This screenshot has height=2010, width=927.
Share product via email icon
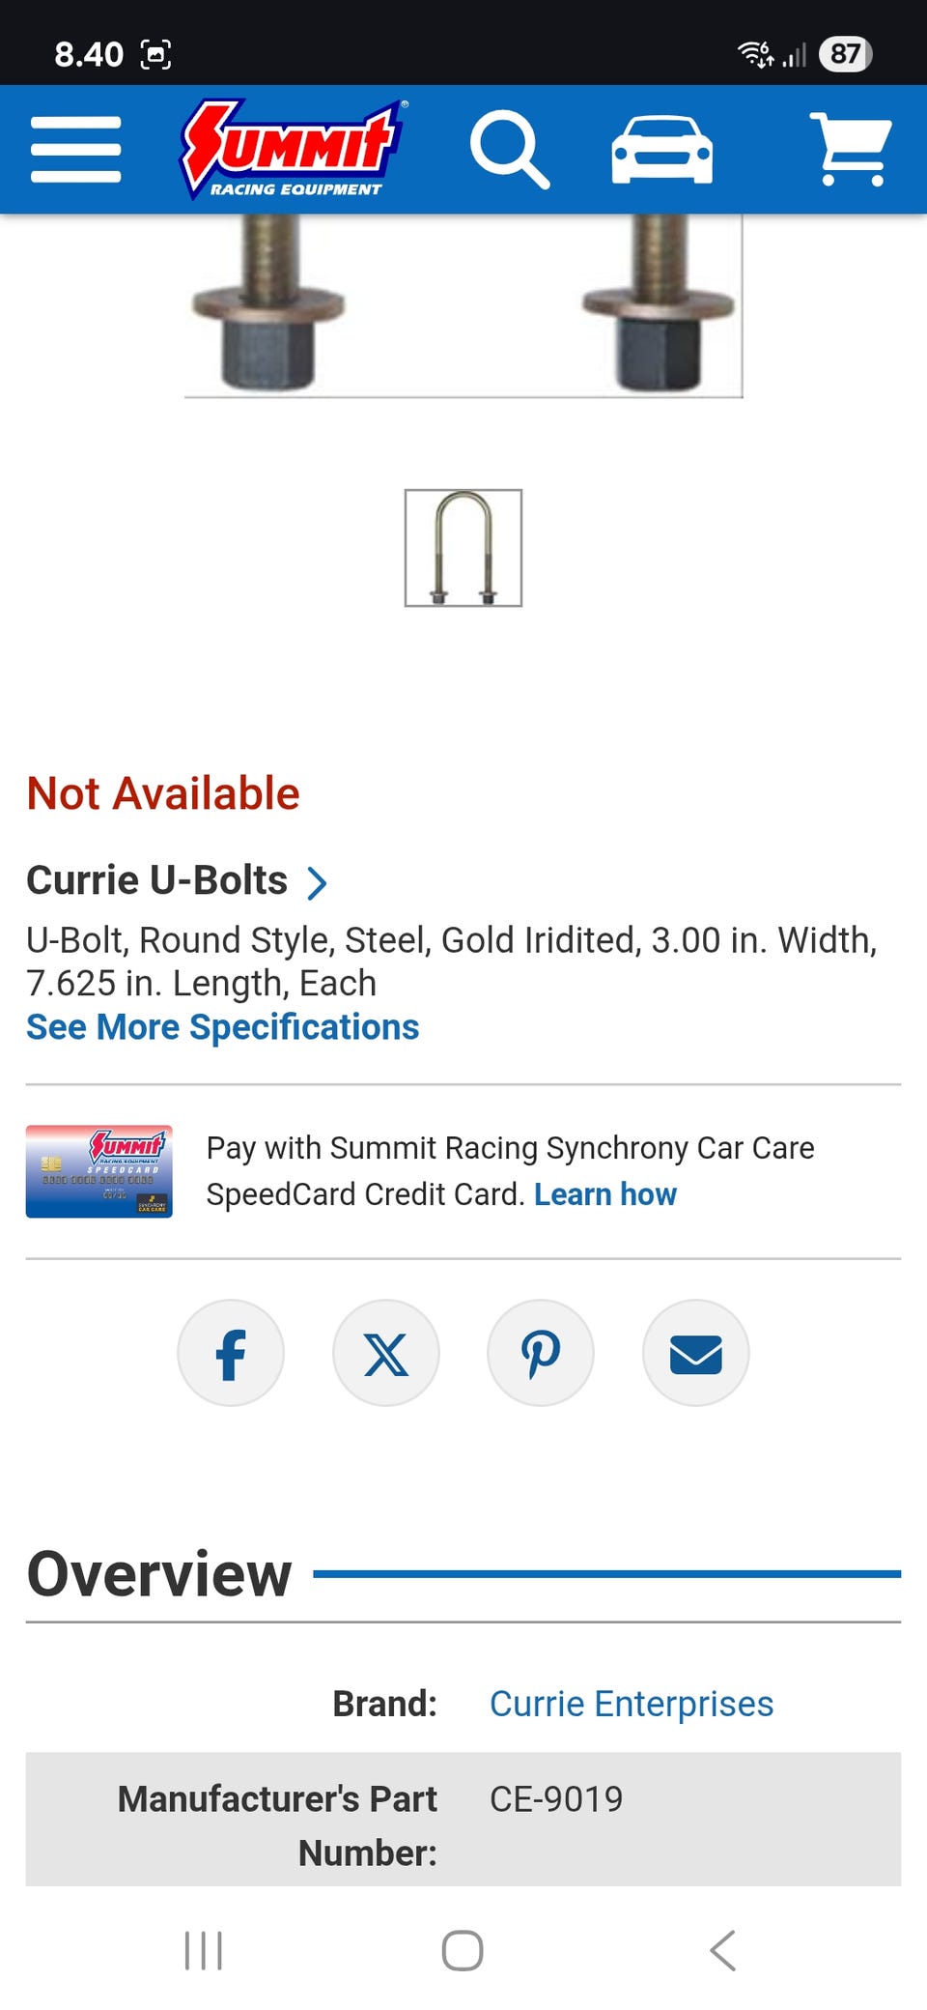pyautogui.click(x=695, y=1353)
